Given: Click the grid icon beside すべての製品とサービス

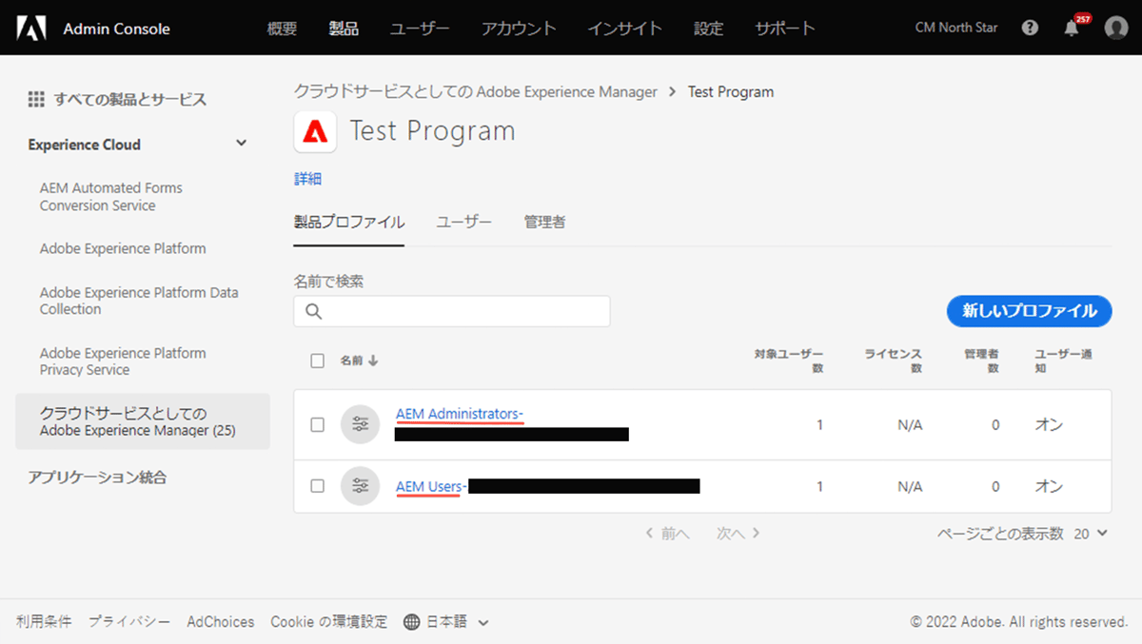Looking at the screenshot, I should coord(36,99).
